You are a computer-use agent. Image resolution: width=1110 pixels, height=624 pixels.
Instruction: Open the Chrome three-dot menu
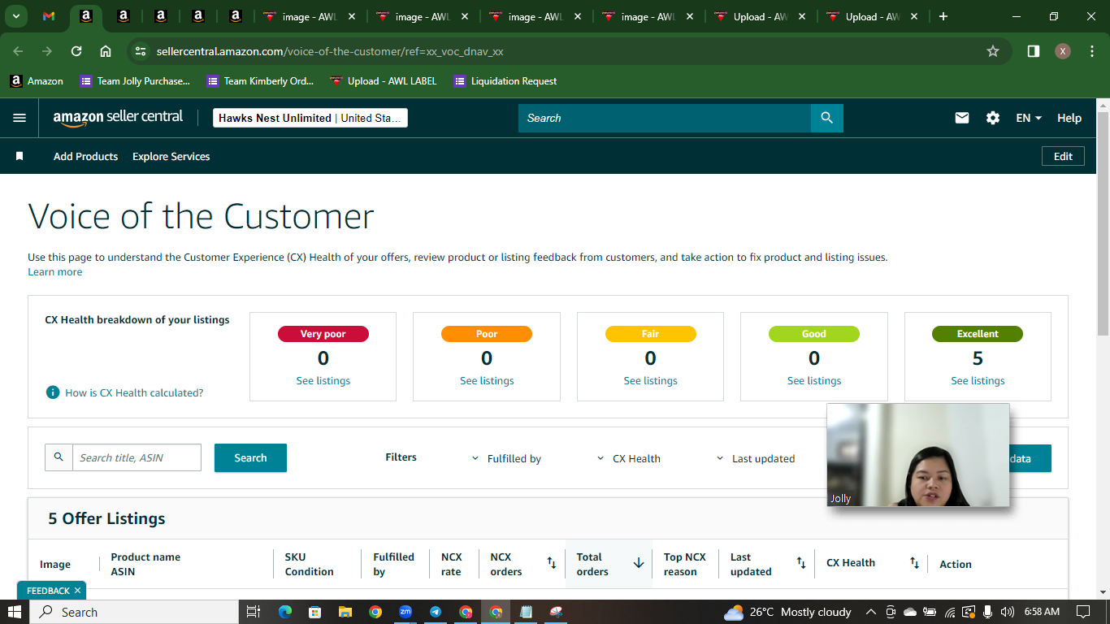coord(1090,51)
